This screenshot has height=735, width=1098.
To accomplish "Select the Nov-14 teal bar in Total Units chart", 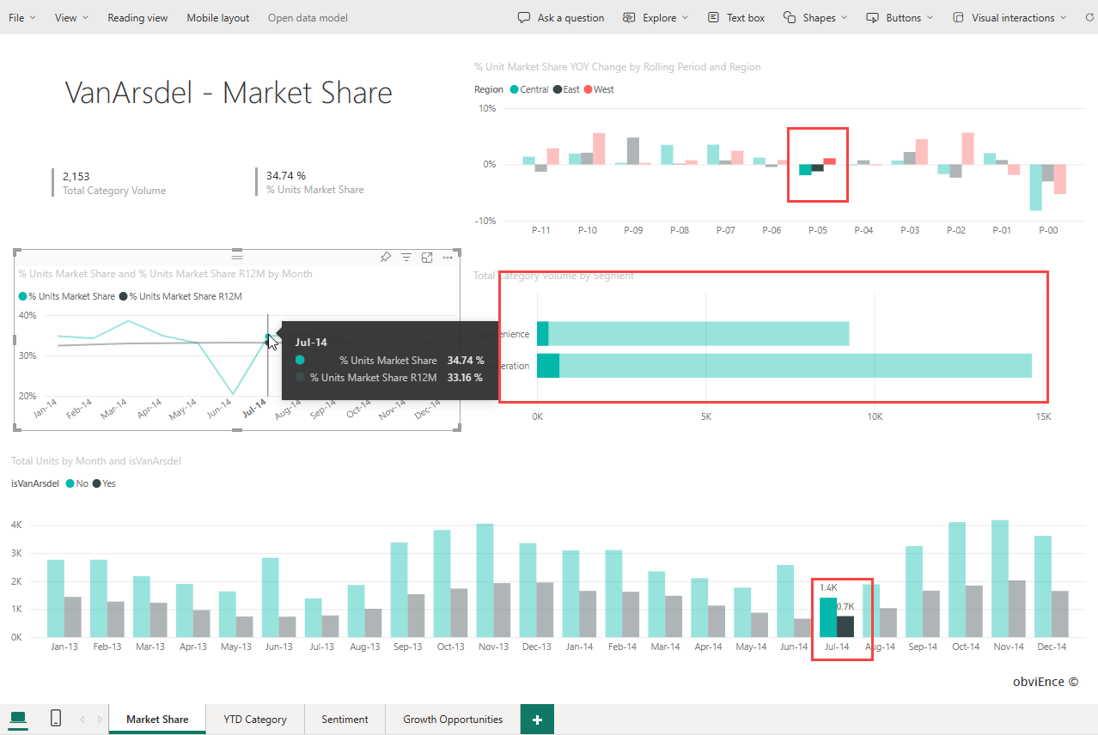I will [1000, 579].
